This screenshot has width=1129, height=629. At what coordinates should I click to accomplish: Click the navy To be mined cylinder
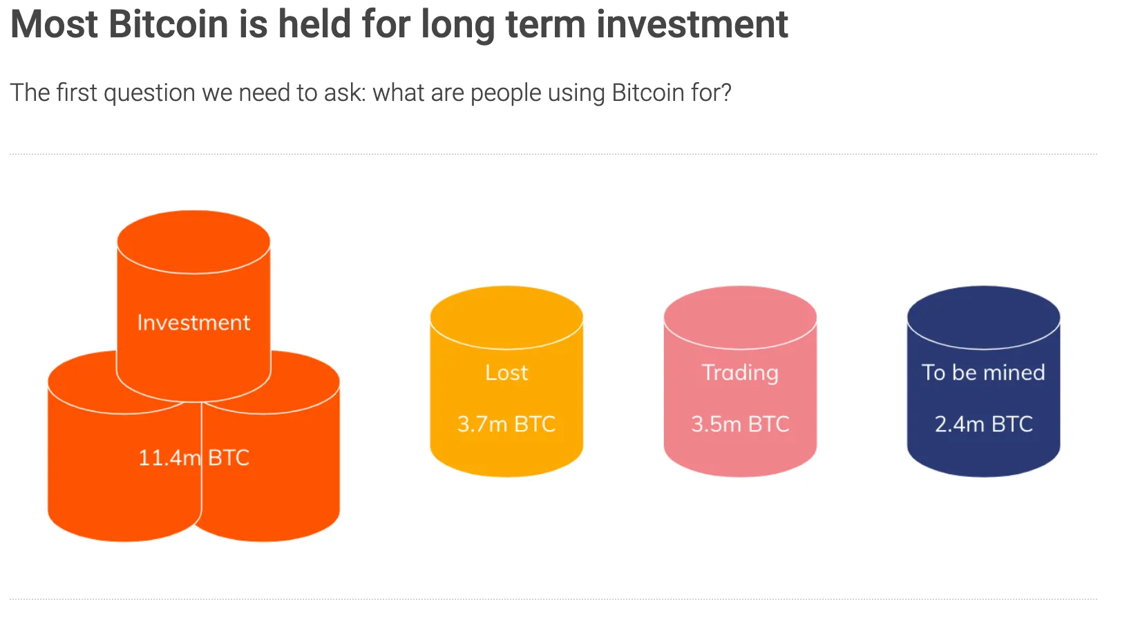983,382
